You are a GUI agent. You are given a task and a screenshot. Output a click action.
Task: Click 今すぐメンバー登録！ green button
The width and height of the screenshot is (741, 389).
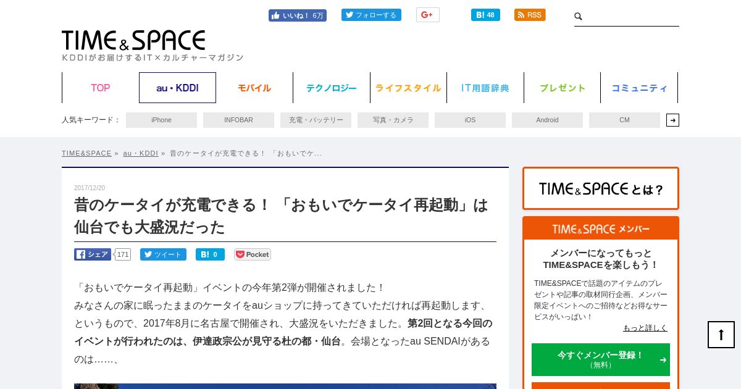click(x=601, y=359)
